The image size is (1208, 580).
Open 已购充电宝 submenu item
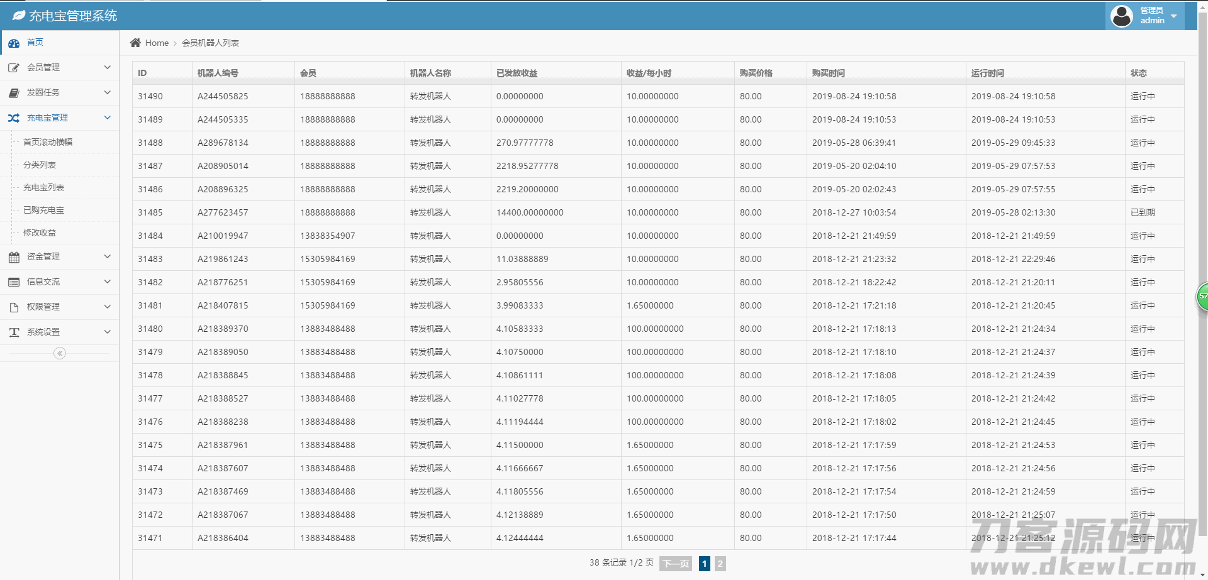point(43,210)
